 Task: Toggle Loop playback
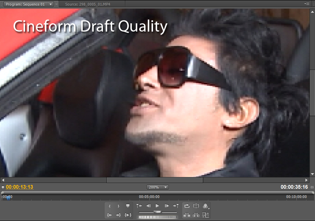[187, 206]
